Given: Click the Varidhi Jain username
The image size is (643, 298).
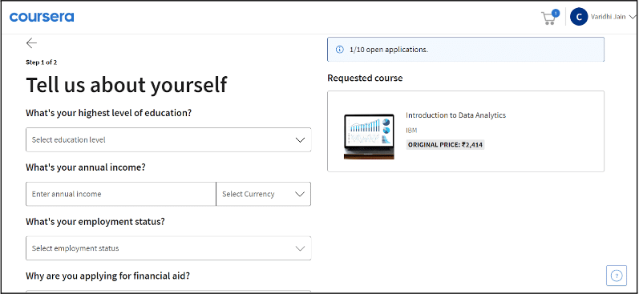Looking at the screenshot, I should 609,17.
